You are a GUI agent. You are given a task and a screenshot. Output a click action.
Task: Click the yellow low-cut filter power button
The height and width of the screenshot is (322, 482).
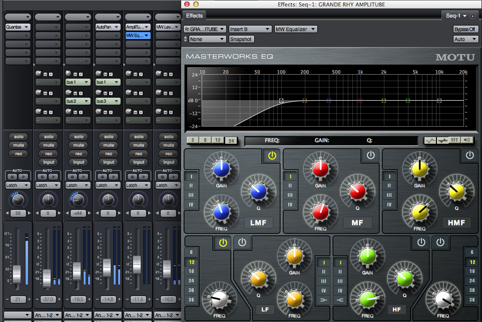point(223,242)
